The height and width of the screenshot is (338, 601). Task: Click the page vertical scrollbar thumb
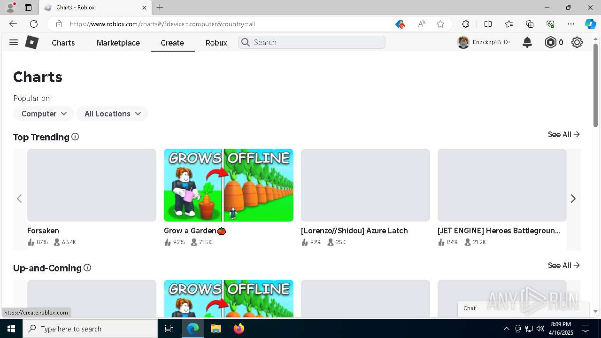point(595,85)
